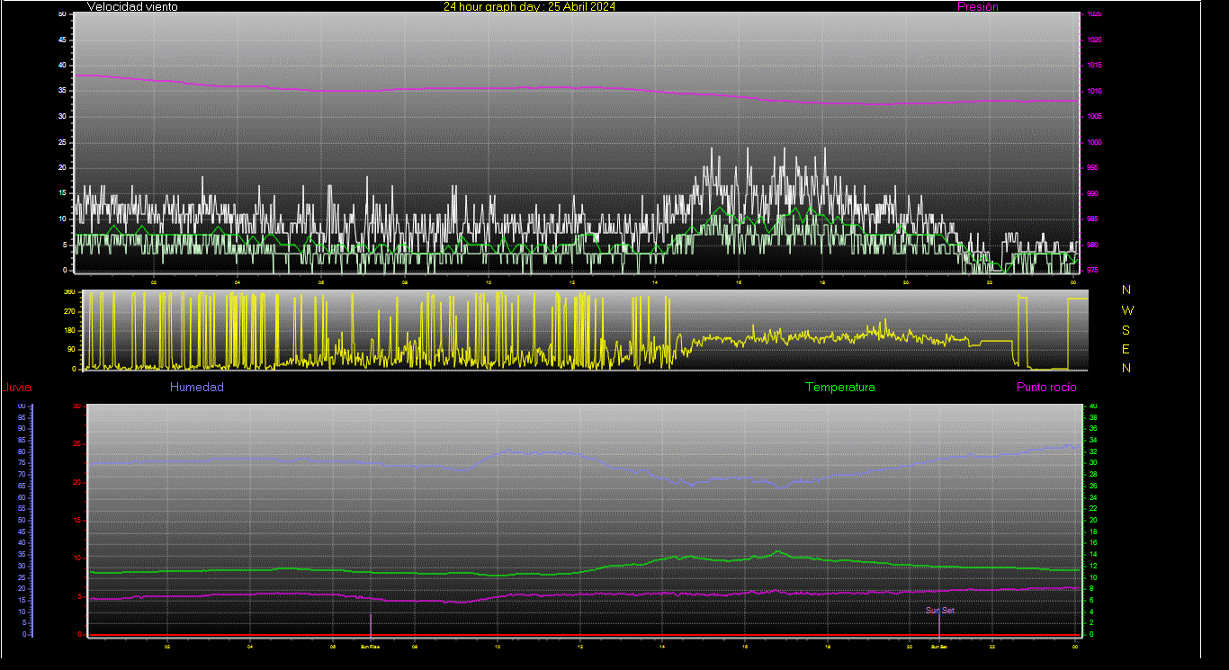1229x670 pixels.
Task: Click "360" on the wind direction axis
Action: coord(69,292)
